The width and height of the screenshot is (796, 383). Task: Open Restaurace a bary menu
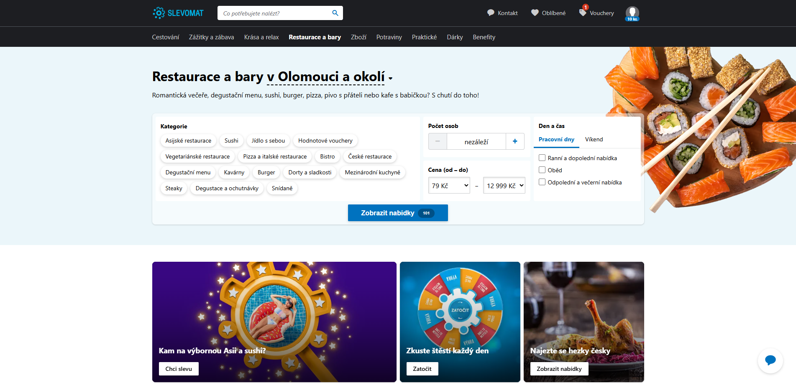pos(315,37)
